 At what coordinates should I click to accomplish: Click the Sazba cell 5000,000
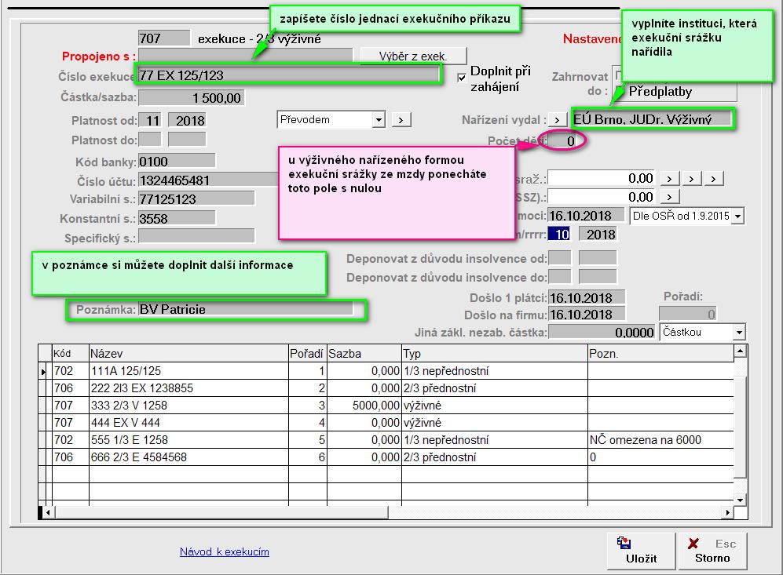pos(364,406)
